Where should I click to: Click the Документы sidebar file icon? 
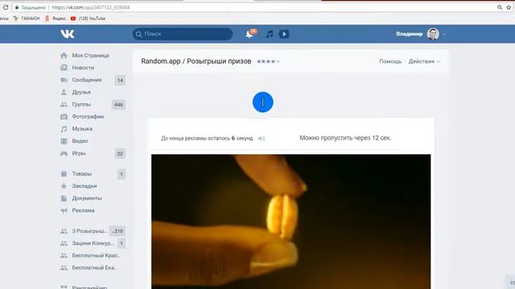click(x=64, y=198)
